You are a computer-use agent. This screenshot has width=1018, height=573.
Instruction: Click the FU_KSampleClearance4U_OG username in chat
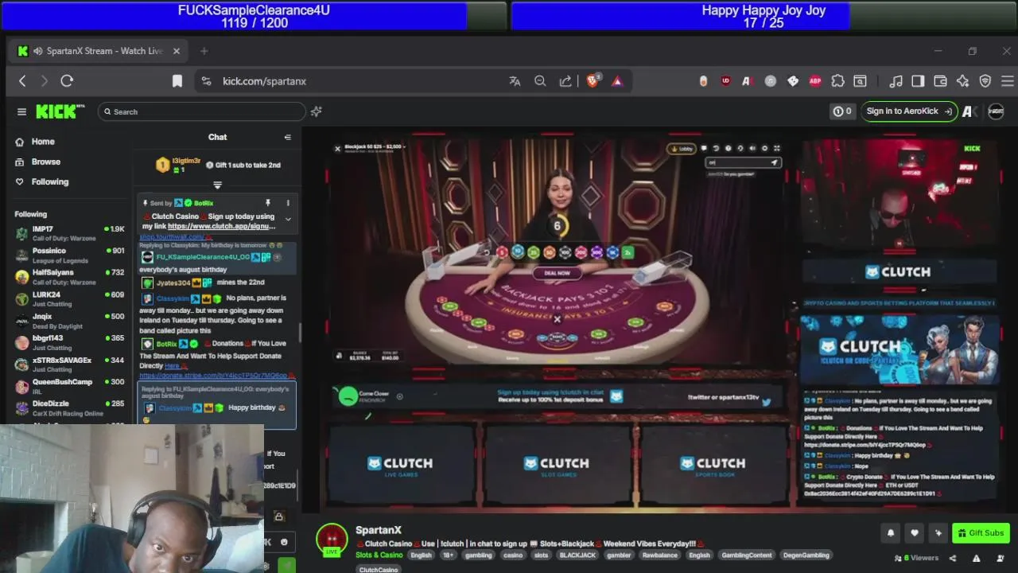[203, 257]
